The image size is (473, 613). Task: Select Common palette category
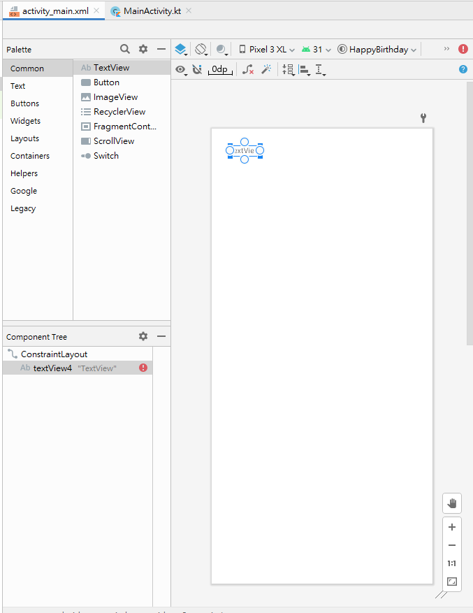(x=38, y=68)
